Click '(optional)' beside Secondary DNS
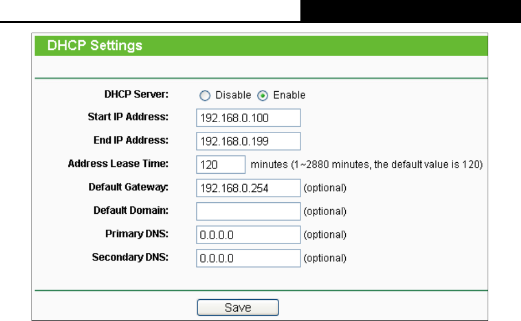The height and width of the screenshot is (321, 521). [325, 258]
